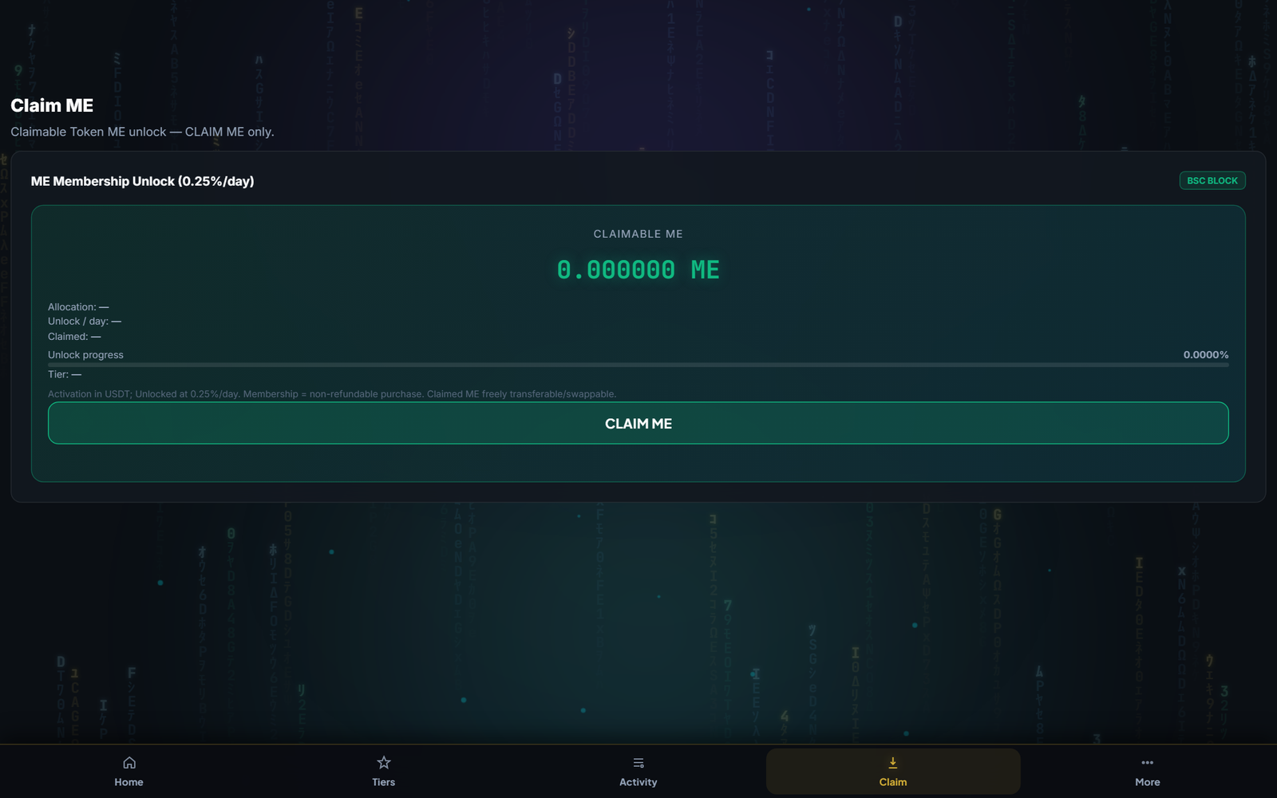
Task: Click the Claim download icon
Action: [x=892, y=763]
